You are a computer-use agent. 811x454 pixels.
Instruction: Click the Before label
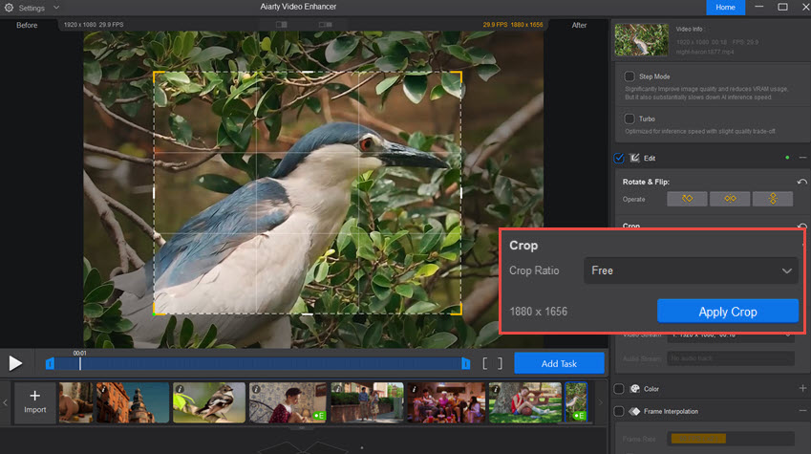[x=27, y=25]
